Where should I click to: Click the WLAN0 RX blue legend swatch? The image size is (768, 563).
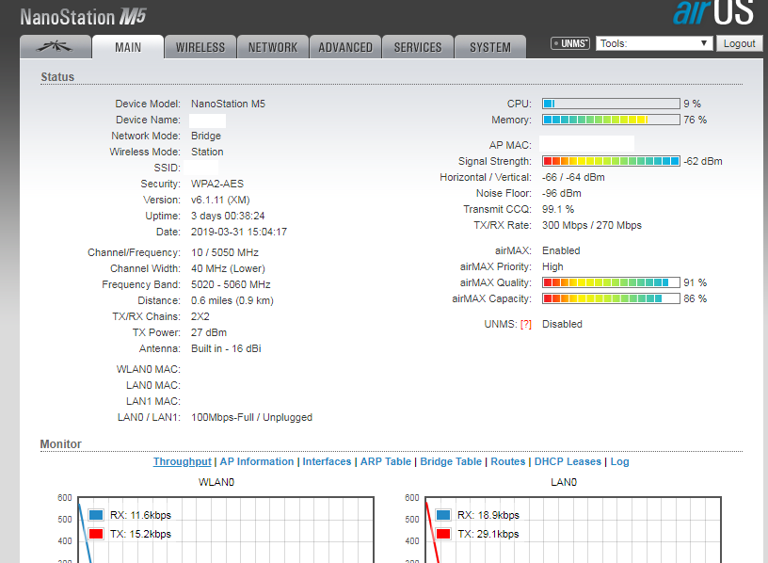96,515
